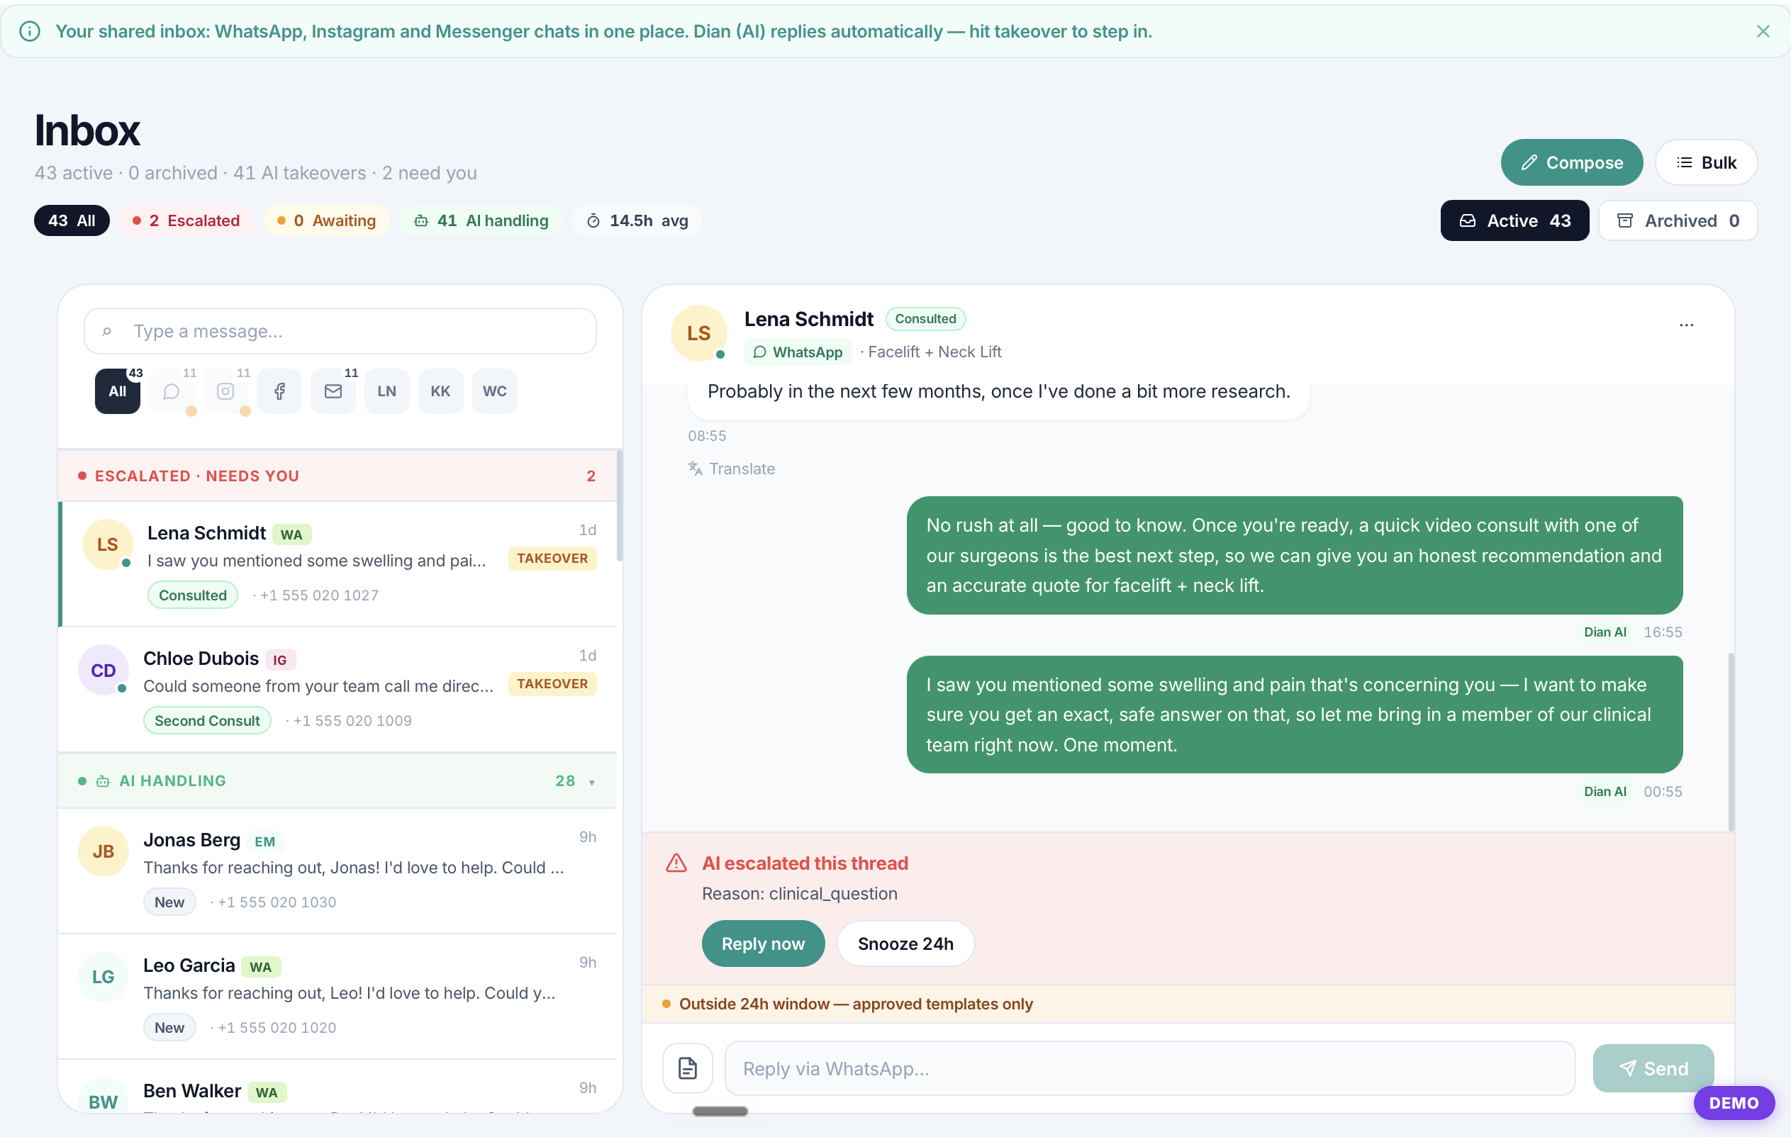Click the Dian AI label at 16:55

(1605, 632)
